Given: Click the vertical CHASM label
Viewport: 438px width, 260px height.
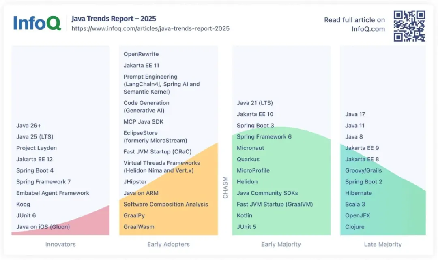Looking at the screenshot, I should tap(225, 188).
